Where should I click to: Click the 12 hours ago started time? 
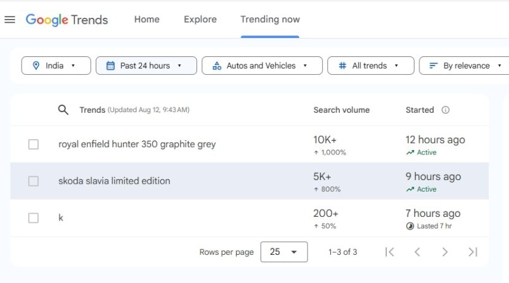pyautogui.click(x=435, y=140)
